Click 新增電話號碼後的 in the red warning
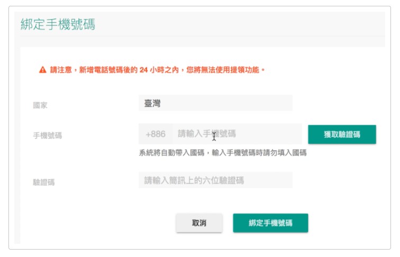Viewport: 400px width, 257px height. [108, 70]
